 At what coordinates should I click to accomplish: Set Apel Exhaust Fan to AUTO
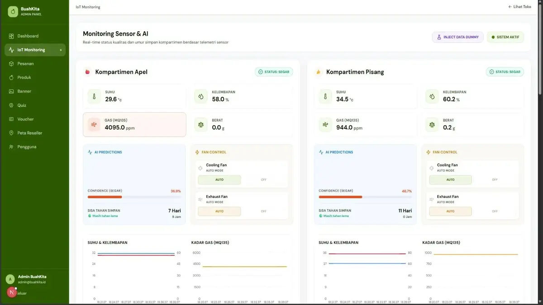coord(219,211)
